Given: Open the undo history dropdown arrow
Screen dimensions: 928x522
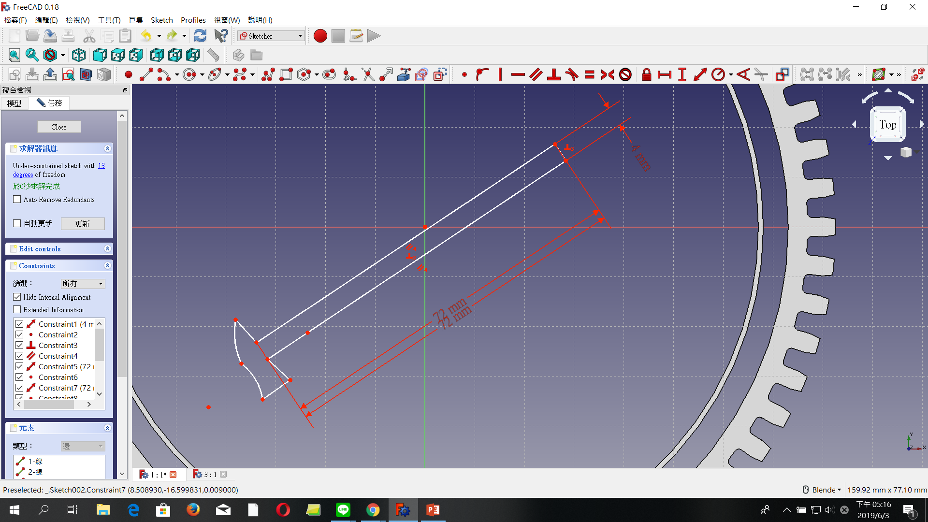Looking at the screenshot, I should 159,36.
